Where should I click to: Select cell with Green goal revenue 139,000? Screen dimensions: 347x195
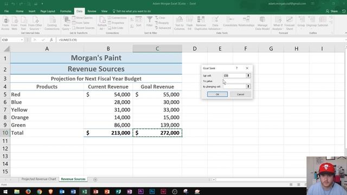click(157, 125)
